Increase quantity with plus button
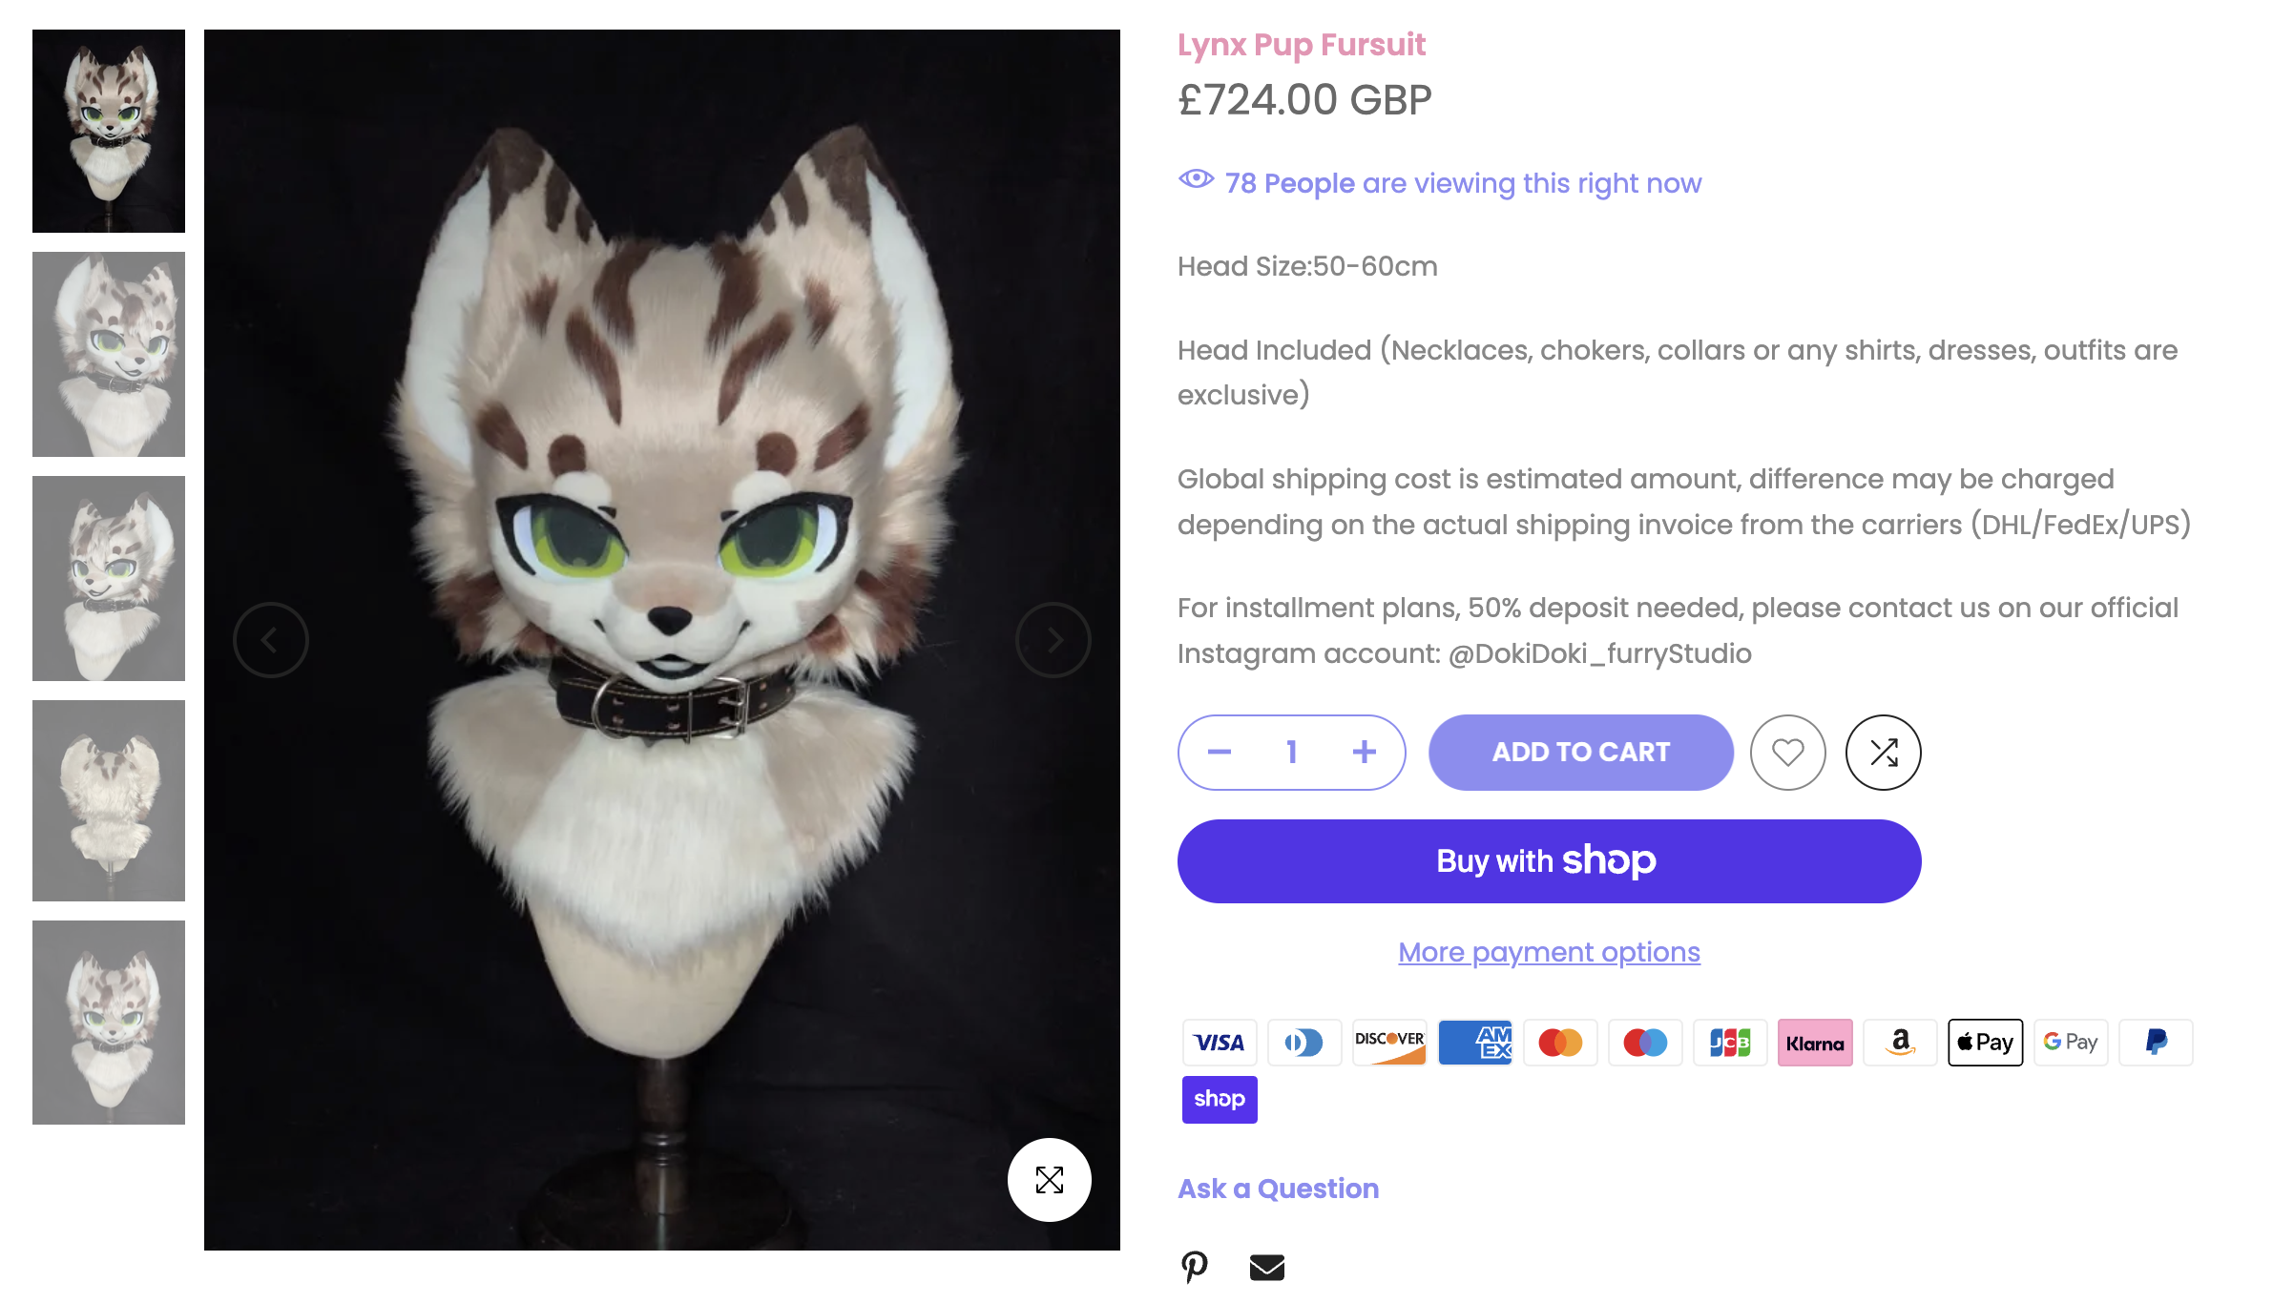 (x=1364, y=753)
